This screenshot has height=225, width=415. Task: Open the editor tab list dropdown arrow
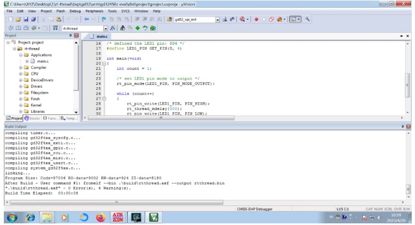401,36
